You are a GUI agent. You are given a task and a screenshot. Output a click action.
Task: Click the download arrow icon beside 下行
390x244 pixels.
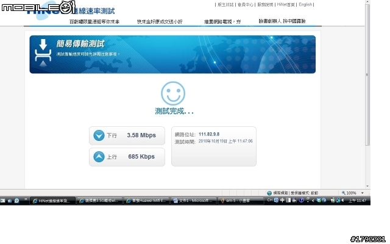click(x=99, y=135)
